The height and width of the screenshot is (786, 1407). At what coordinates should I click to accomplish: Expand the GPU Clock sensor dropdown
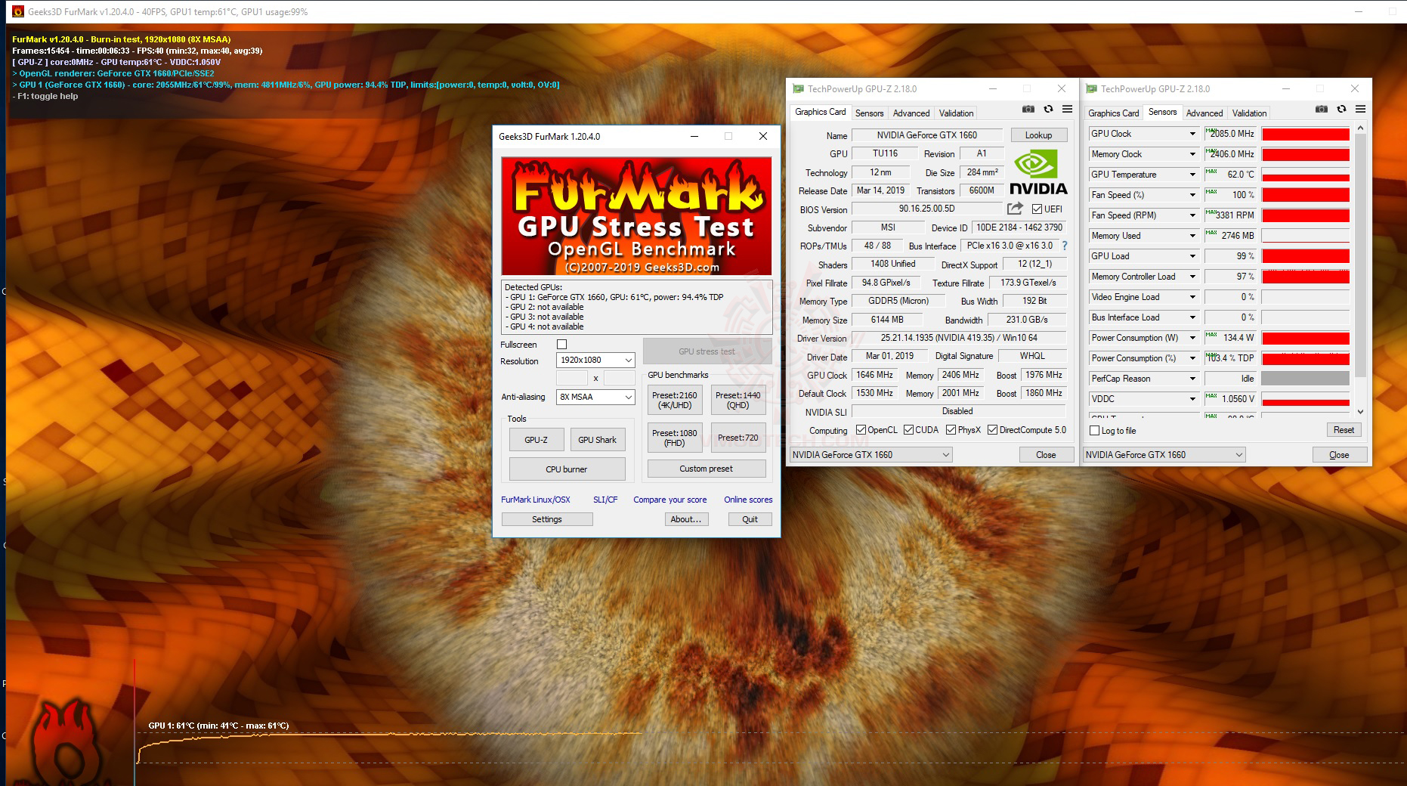click(1192, 134)
